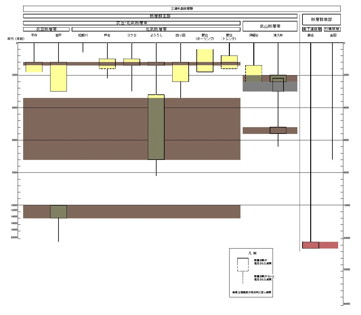Select the 武山断層帯 header box

[x=270, y=26]
